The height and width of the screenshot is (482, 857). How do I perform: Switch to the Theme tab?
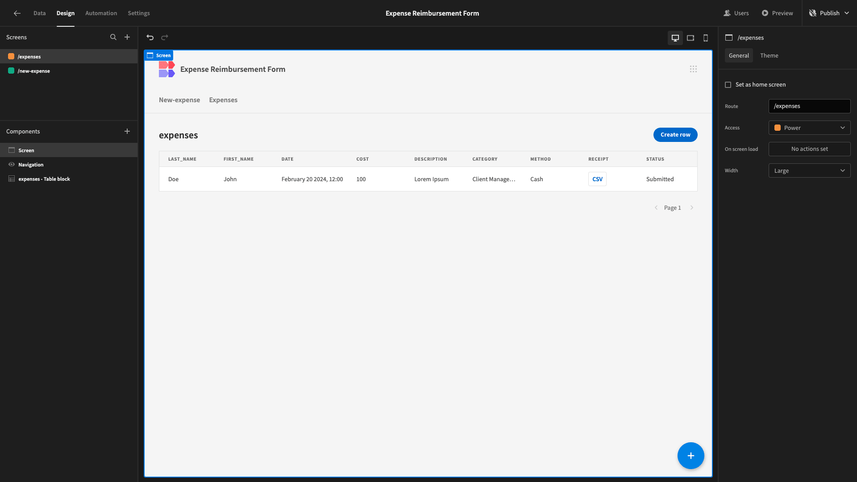769,56
